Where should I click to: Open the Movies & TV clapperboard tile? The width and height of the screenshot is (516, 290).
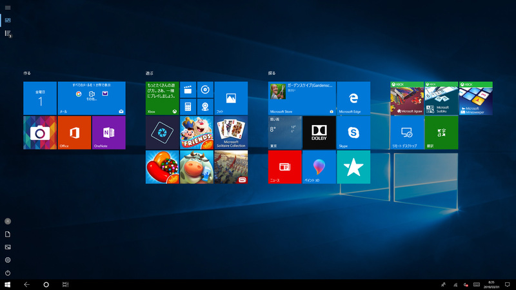tap(188, 90)
